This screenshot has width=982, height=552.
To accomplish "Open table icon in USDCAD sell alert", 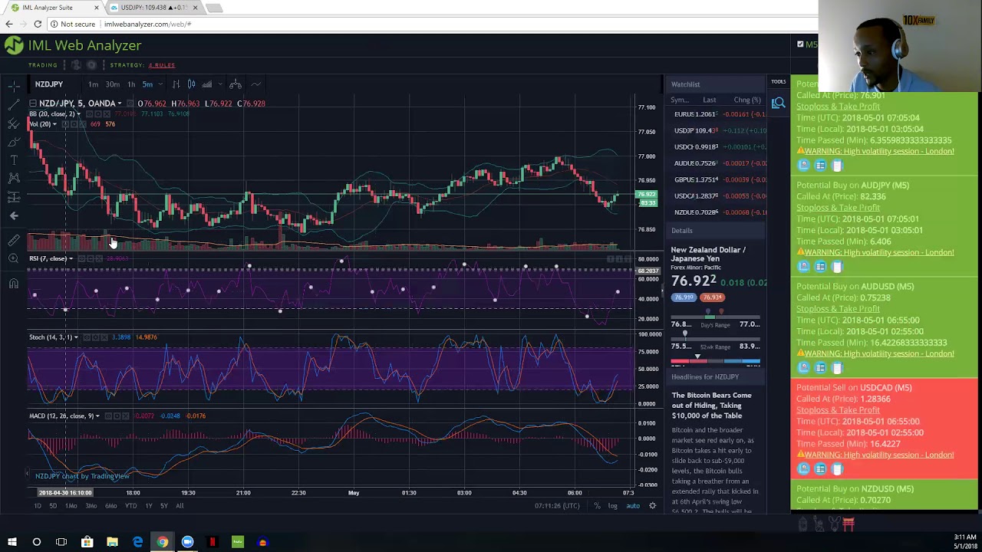I will pyautogui.click(x=820, y=468).
